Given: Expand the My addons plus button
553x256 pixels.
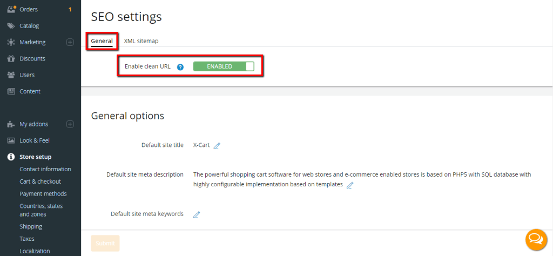Looking at the screenshot, I should (x=70, y=124).
